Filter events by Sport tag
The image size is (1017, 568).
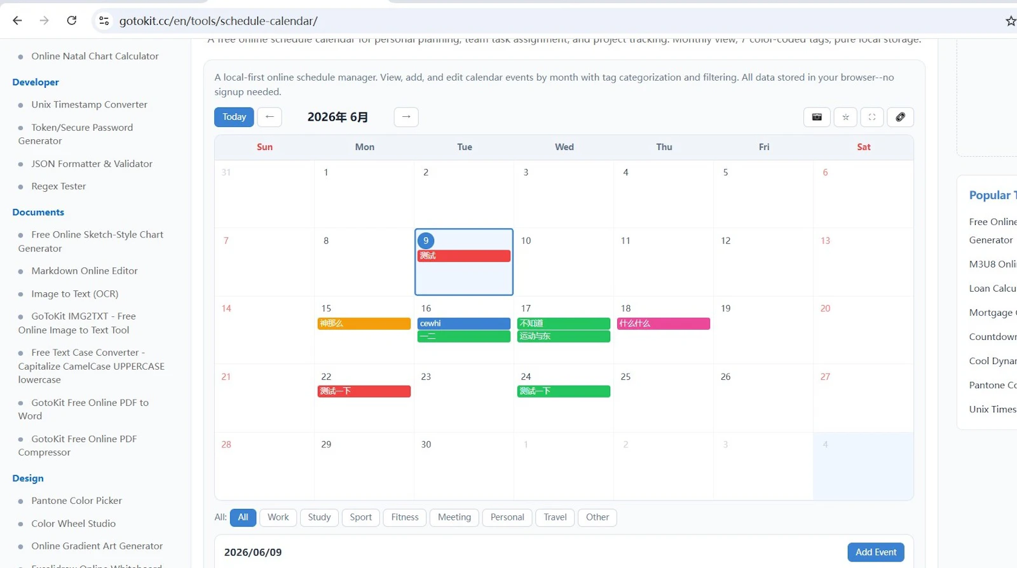tap(360, 517)
